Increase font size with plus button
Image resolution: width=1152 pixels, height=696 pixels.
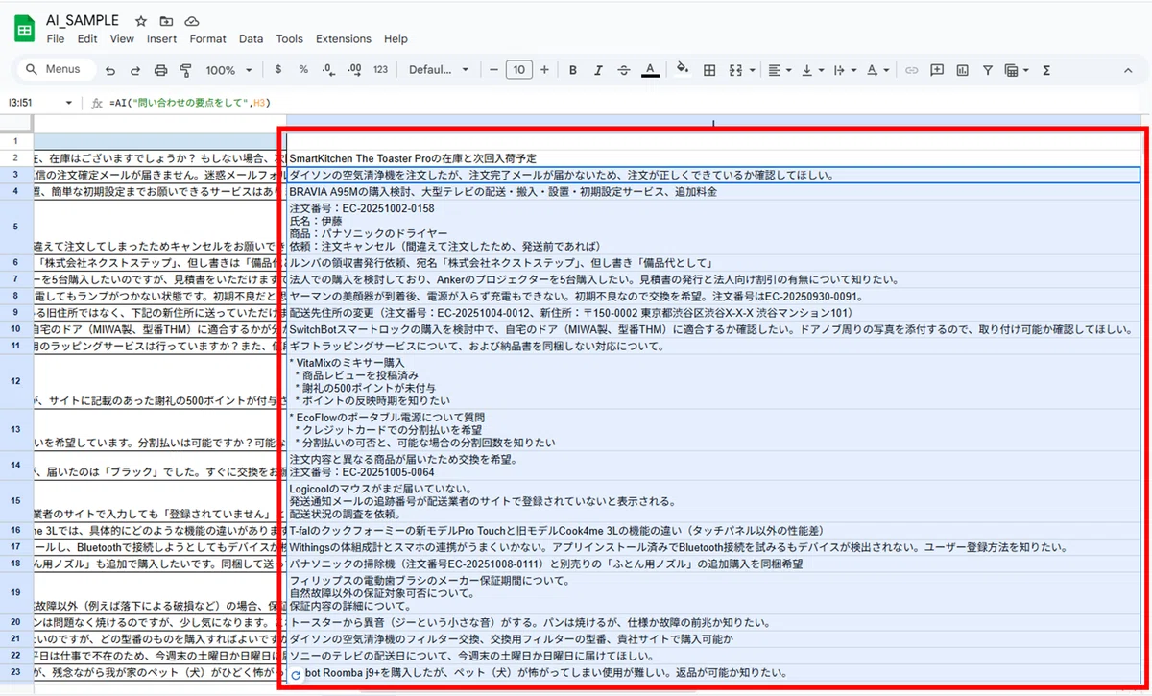coord(545,70)
